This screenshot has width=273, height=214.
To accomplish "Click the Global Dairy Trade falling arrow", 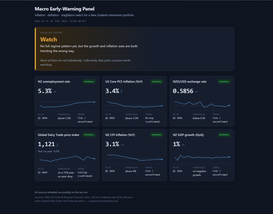I will [57, 145].
